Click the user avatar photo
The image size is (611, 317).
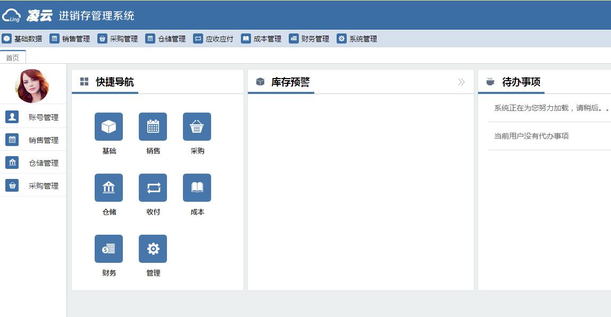click(x=32, y=86)
